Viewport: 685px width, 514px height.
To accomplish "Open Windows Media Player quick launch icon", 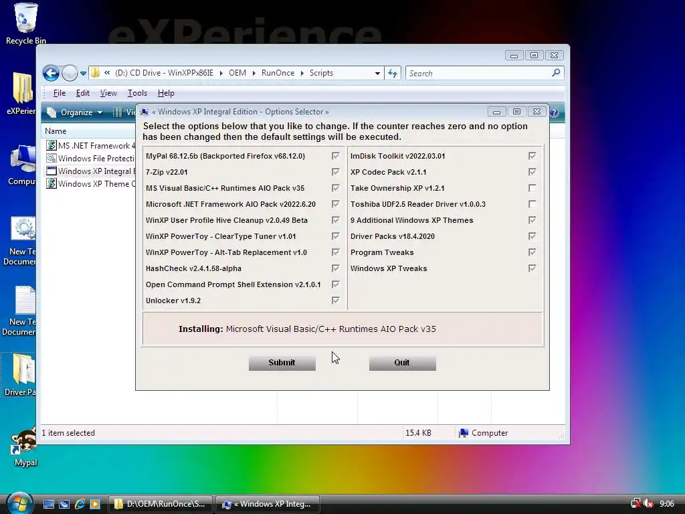I will (95, 504).
